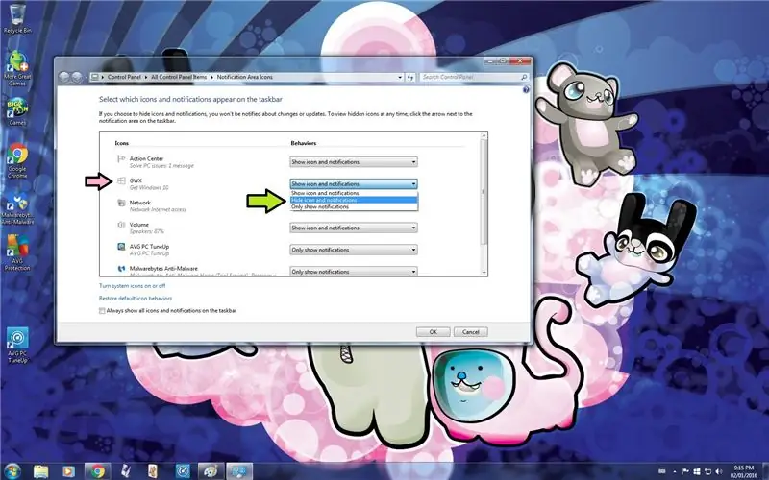Click the OK button
The width and height of the screenshot is (769, 480).
tap(434, 331)
